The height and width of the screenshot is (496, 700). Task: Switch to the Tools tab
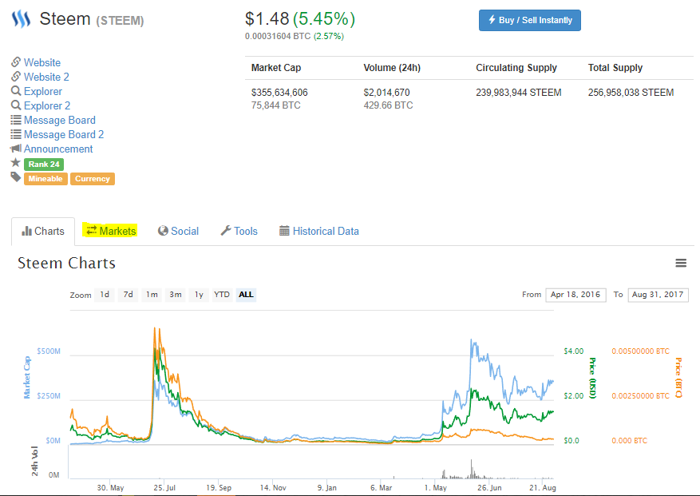pyautogui.click(x=239, y=231)
